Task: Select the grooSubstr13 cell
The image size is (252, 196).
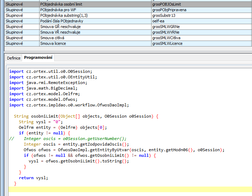Action: pos(164,15)
